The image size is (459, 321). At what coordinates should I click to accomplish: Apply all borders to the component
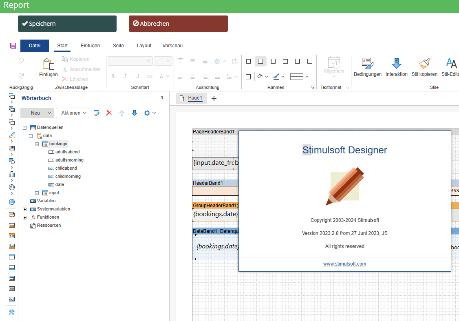coord(248,61)
